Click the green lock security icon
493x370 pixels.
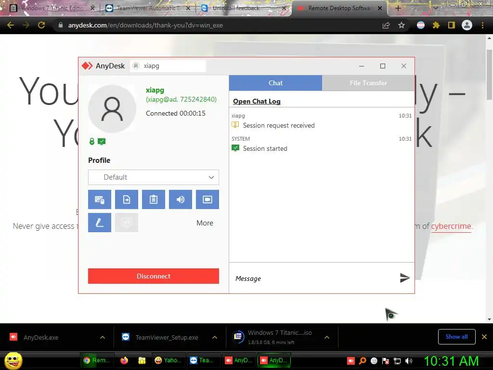92,142
